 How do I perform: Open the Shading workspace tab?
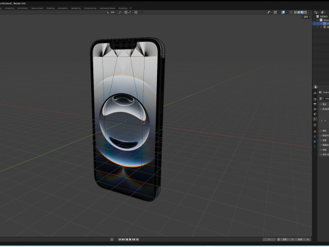51,8
